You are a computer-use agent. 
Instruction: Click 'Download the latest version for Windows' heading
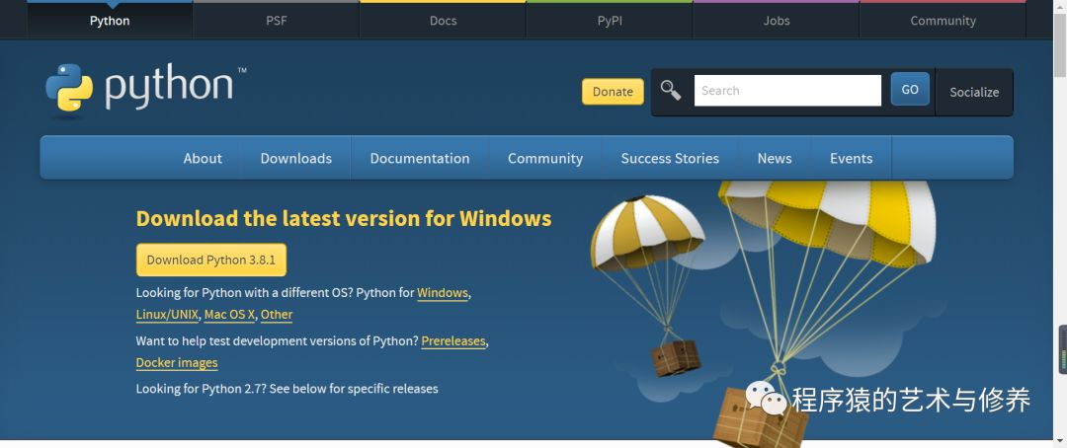pos(344,218)
